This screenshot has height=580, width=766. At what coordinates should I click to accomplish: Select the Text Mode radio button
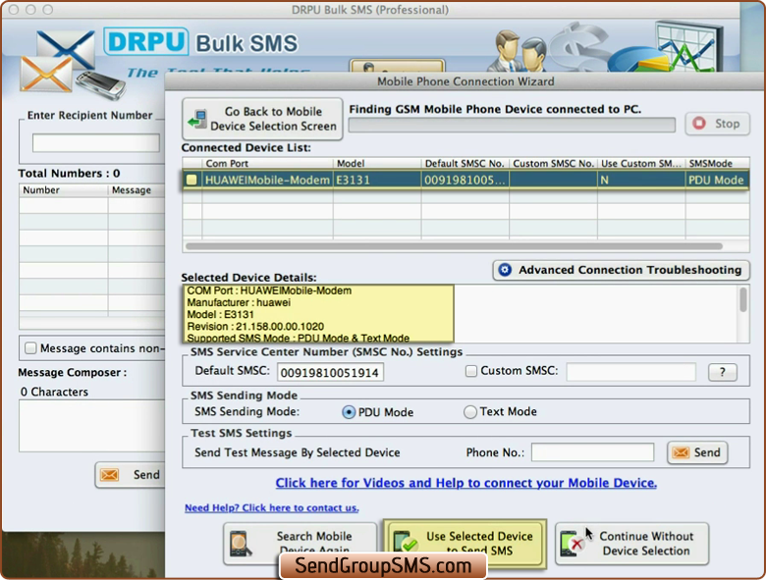click(x=470, y=412)
